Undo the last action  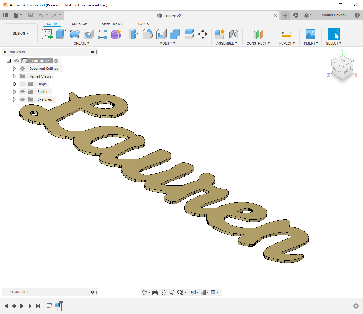coord(41,15)
